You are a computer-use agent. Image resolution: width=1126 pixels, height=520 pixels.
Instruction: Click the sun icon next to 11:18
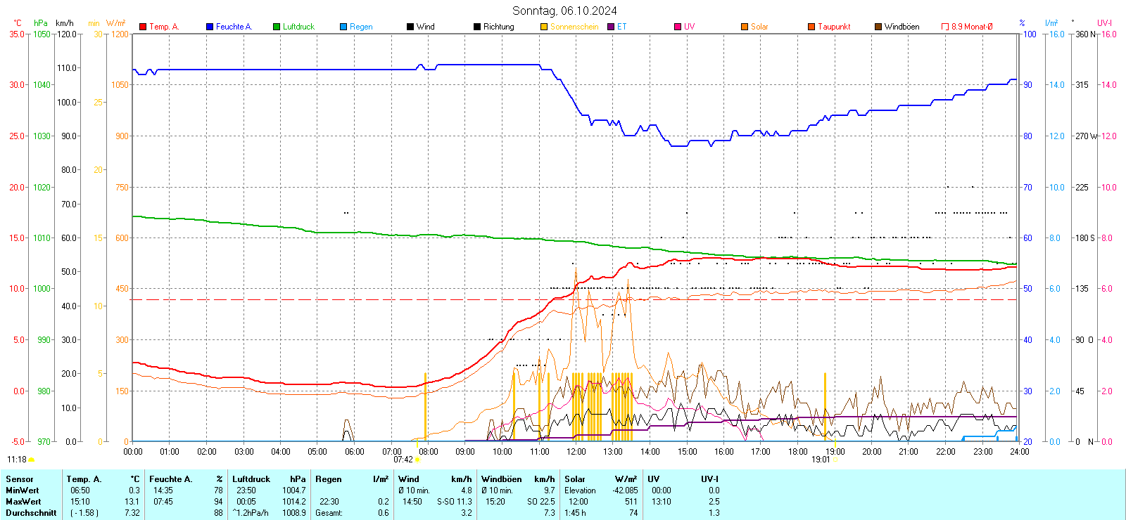pyautogui.click(x=31, y=460)
